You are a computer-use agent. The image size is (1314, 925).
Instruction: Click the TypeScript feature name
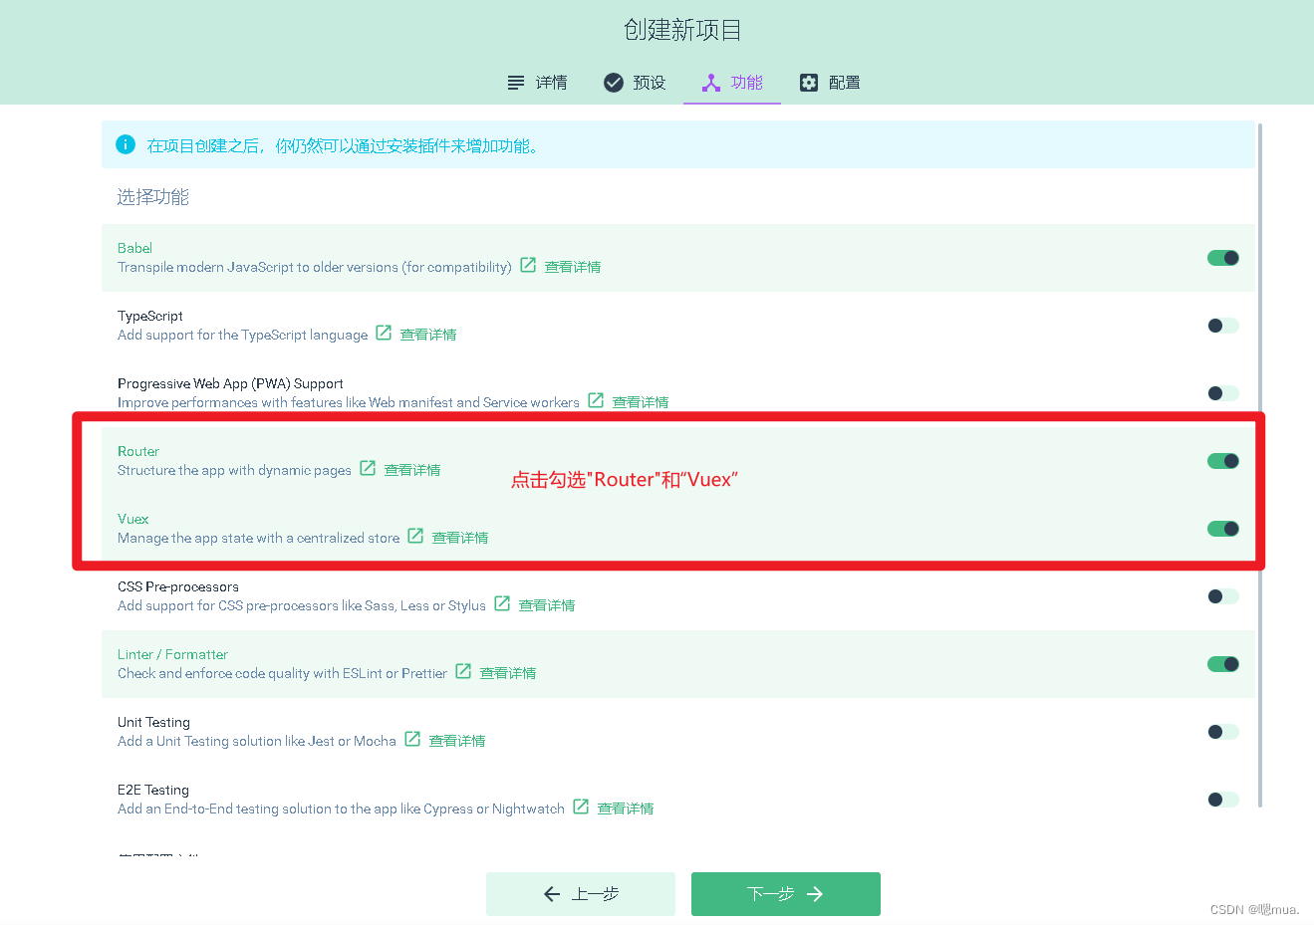point(150,316)
